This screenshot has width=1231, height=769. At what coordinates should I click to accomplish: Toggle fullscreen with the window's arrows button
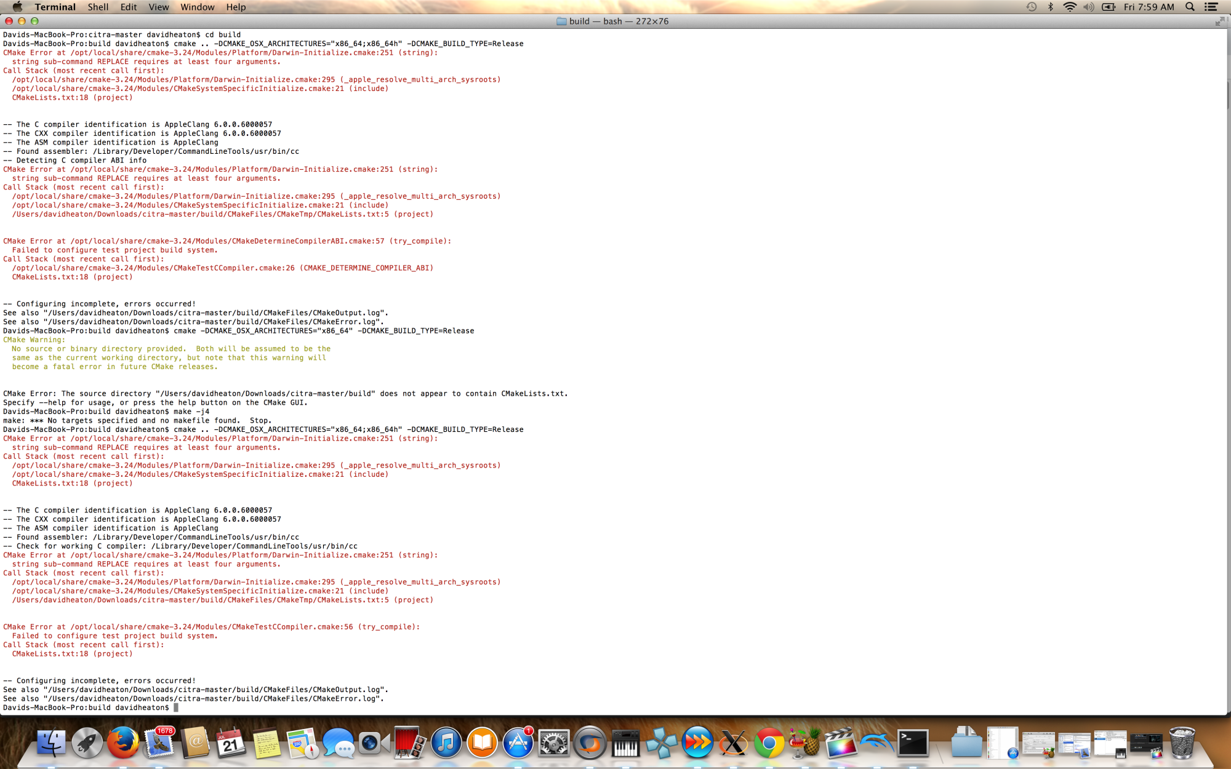point(1220,21)
